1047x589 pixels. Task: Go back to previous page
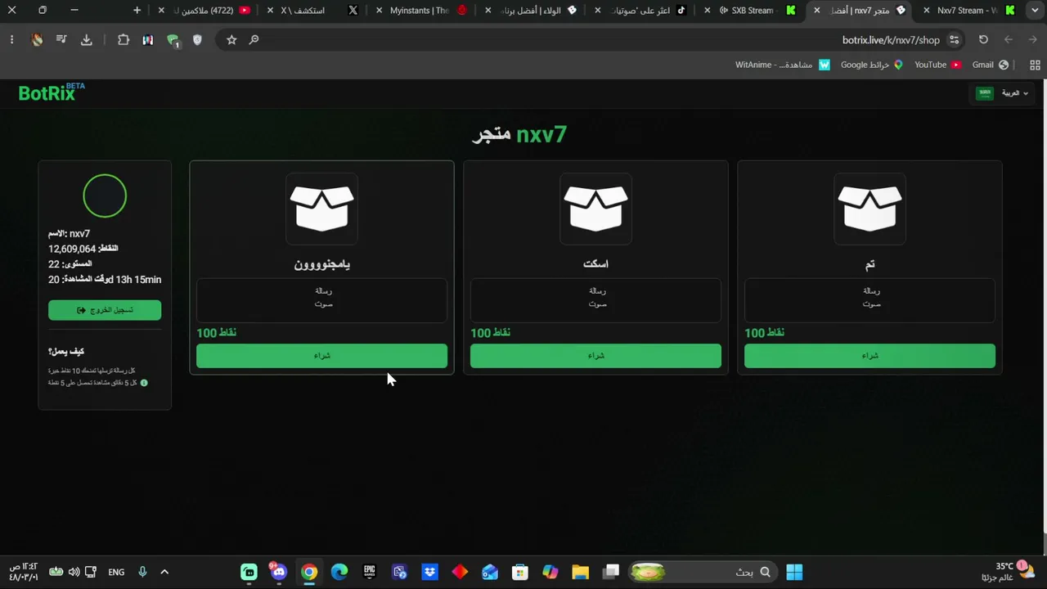point(1009,40)
